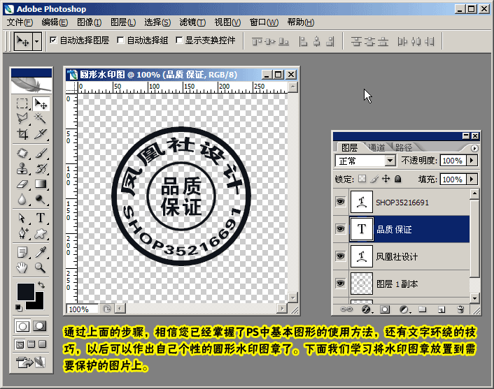Reset default foreground and background colors
The image size is (494, 389).
pyautogui.click(x=19, y=307)
